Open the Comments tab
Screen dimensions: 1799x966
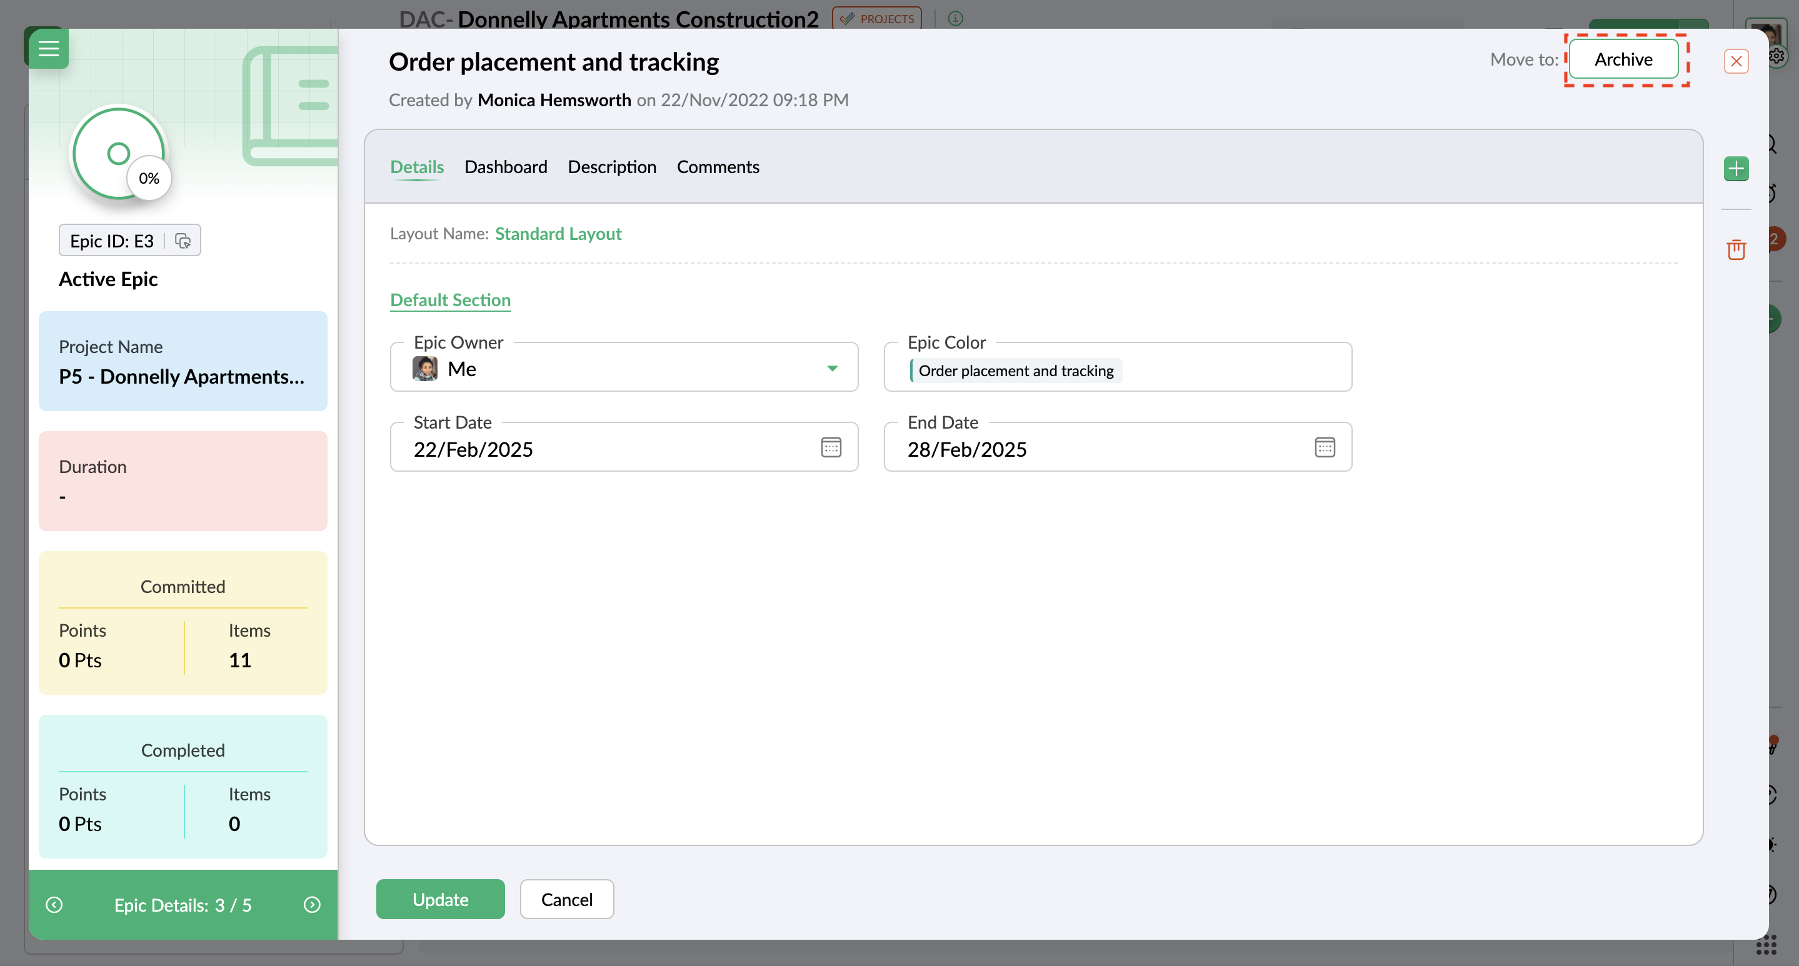[718, 167]
